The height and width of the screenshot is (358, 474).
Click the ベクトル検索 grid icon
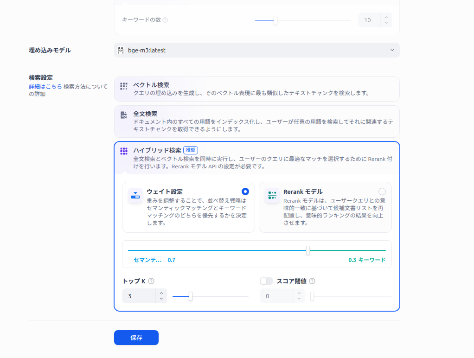tap(124, 86)
